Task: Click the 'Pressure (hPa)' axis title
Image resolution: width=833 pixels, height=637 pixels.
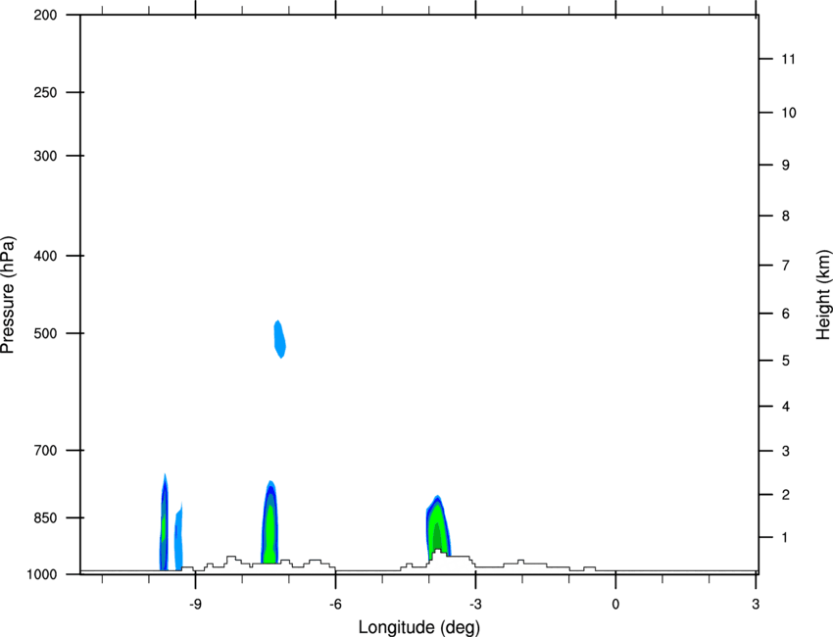Action: click(x=8, y=295)
